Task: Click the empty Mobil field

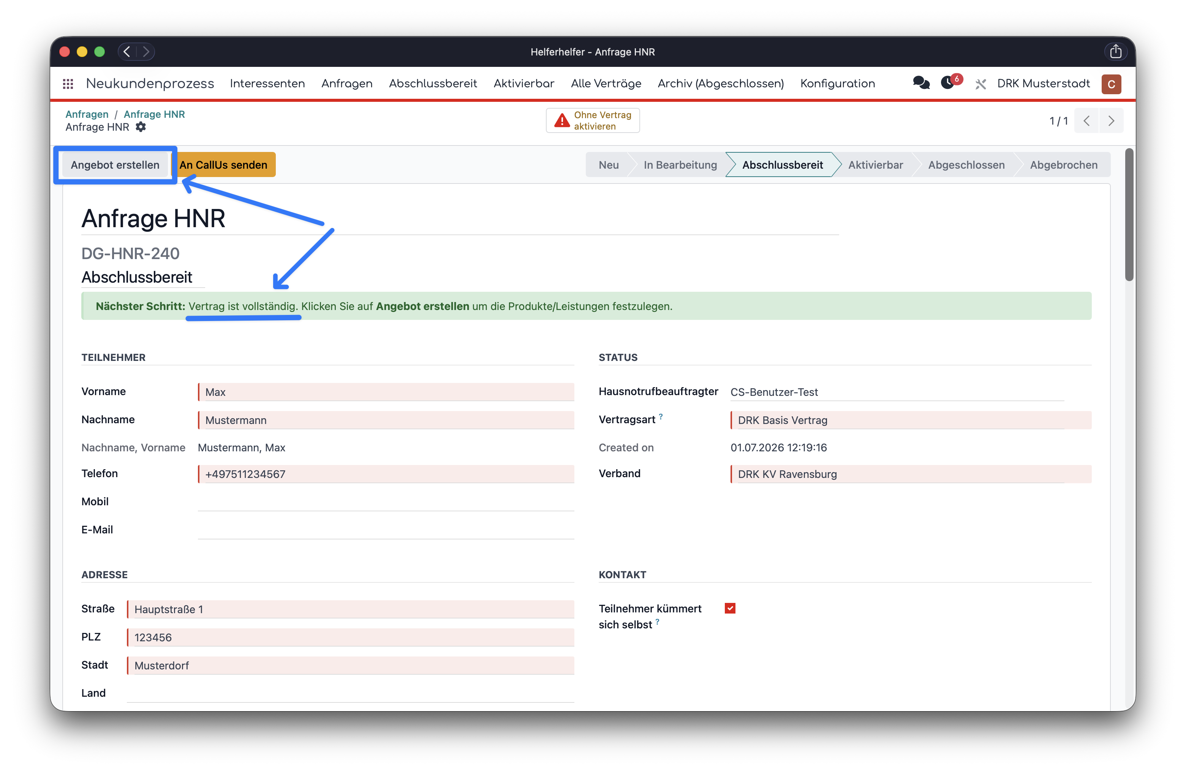Action: [386, 501]
